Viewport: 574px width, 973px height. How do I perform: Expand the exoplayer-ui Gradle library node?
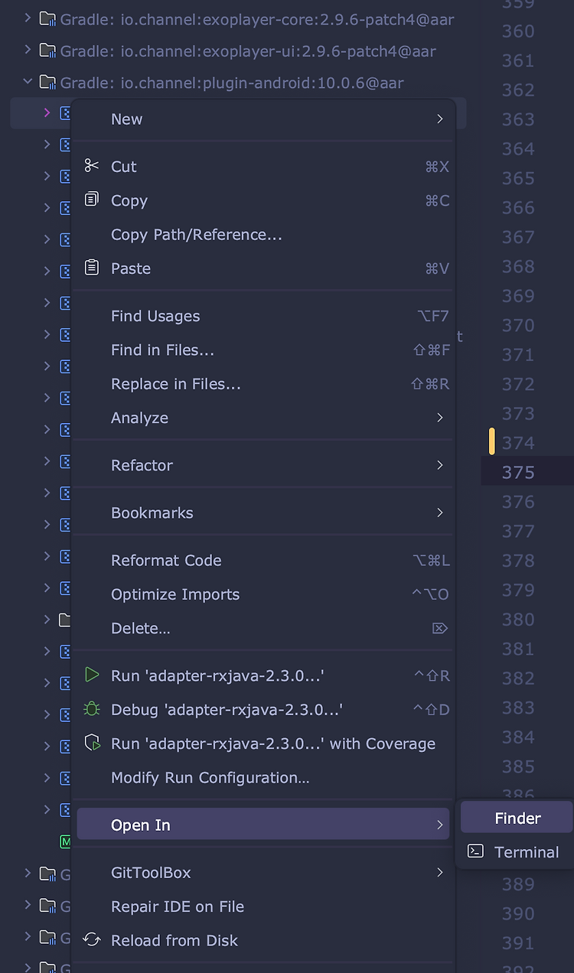[x=28, y=50]
